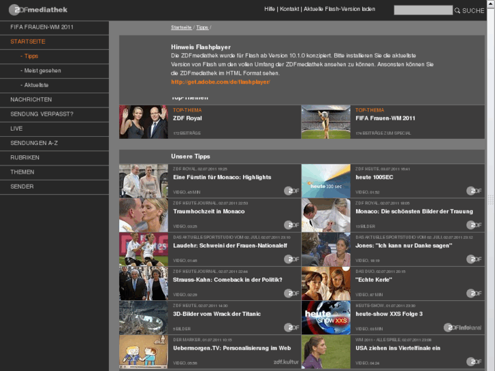The image size is (495, 371).
Task: Click Traumhochzeit in Monaco kiss thumbnail
Action: pos(144,215)
